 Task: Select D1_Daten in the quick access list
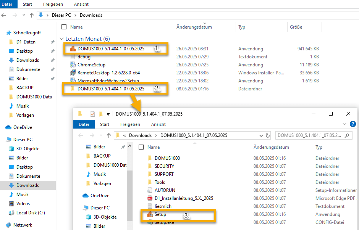(x=26, y=42)
